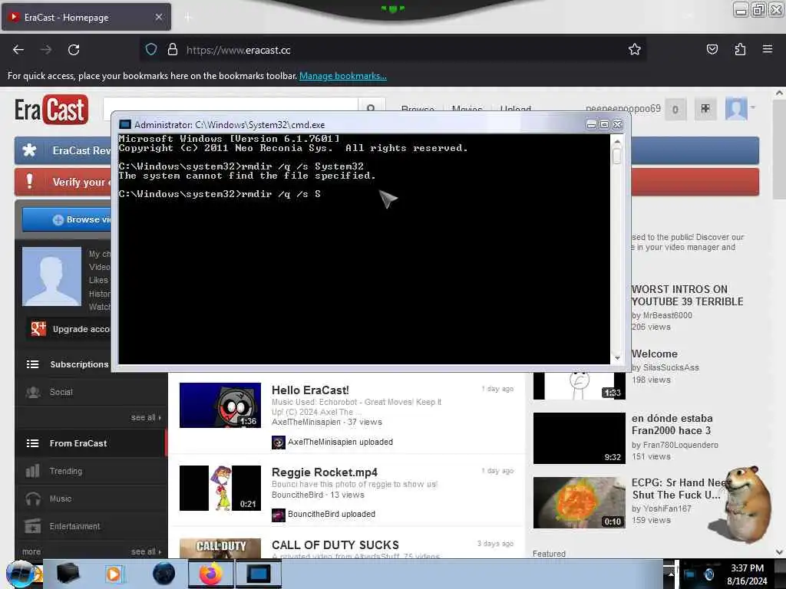Open the Hello EraCast! video thumbnail
786x589 pixels.
click(x=220, y=405)
